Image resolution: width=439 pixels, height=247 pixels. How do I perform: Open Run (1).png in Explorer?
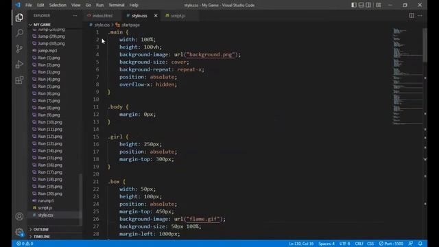coord(49,58)
